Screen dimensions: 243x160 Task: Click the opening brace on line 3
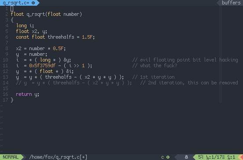[12, 20]
